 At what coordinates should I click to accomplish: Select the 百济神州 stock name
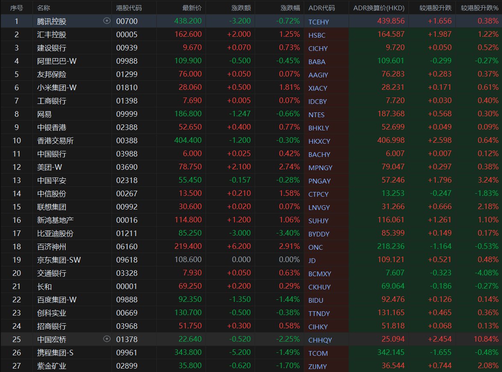point(52,247)
